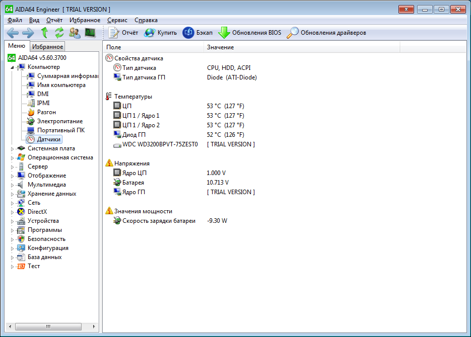The height and width of the screenshot is (337, 471).
Task: Click the sidebar horizontal scrollbar thumb
Action: (x=48, y=326)
